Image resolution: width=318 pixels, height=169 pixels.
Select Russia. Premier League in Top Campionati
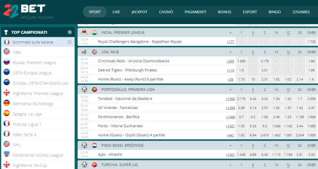[38, 63]
